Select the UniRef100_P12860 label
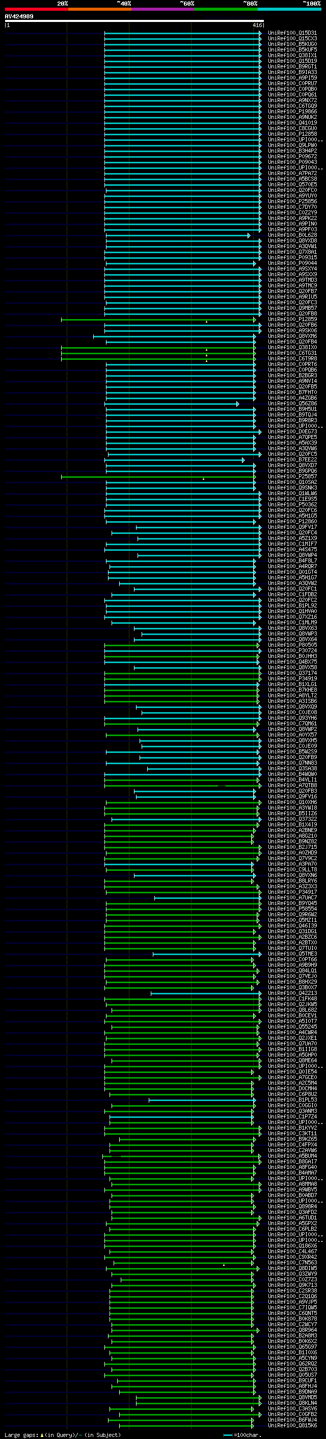This screenshot has height=1439, width=326. (292, 521)
